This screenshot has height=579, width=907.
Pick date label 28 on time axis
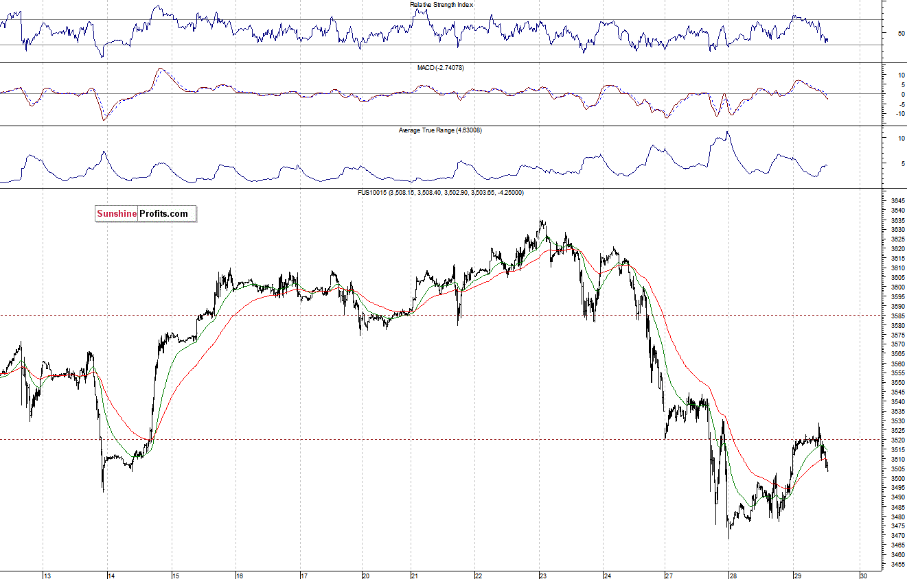click(733, 575)
